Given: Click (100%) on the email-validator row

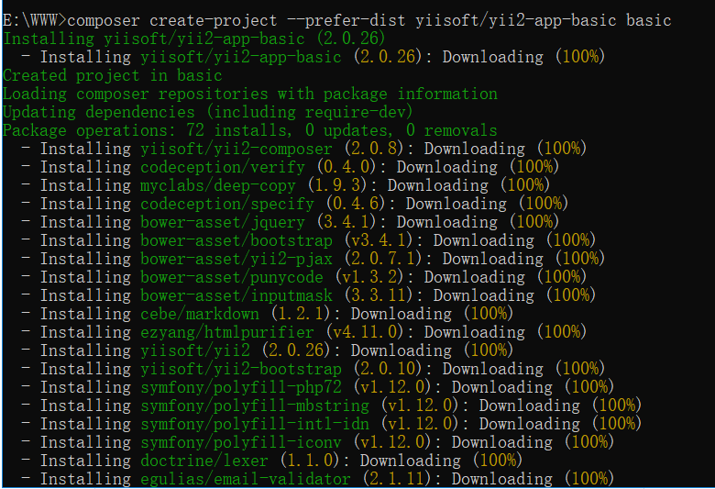Looking at the screenshot, I should 589,479.
